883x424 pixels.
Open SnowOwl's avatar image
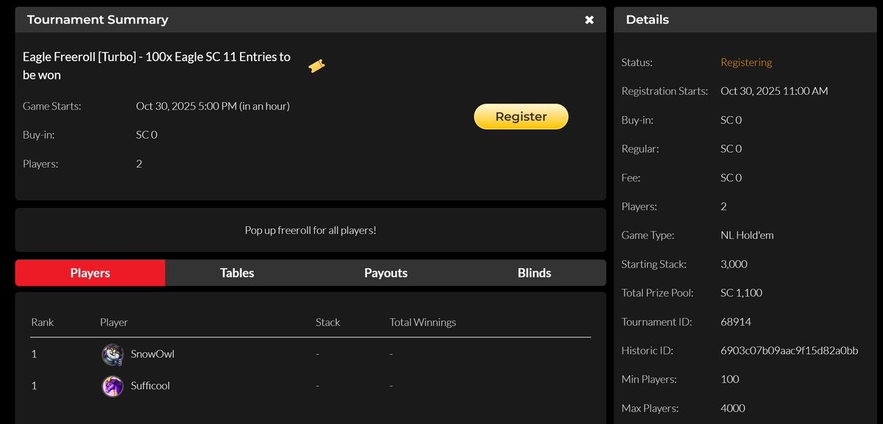[112, 354]
